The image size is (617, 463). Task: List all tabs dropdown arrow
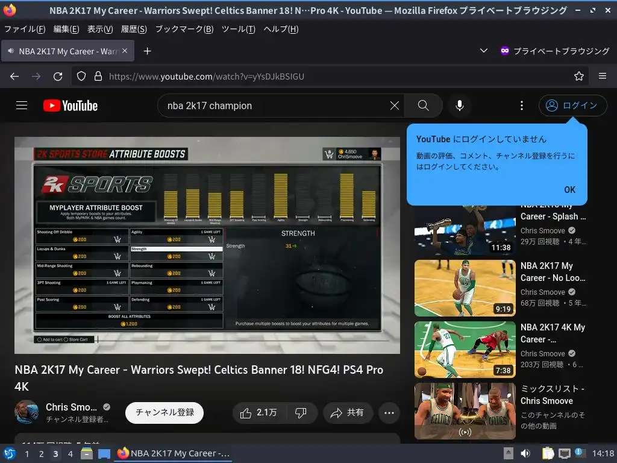point(484,51)
